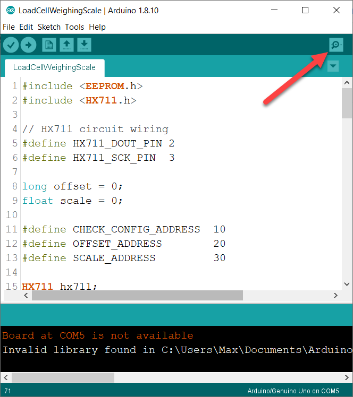Click the 'HX711_SCK_PIN 3' define line
This screenshot has width=353, height=397.
coord(98,158)
